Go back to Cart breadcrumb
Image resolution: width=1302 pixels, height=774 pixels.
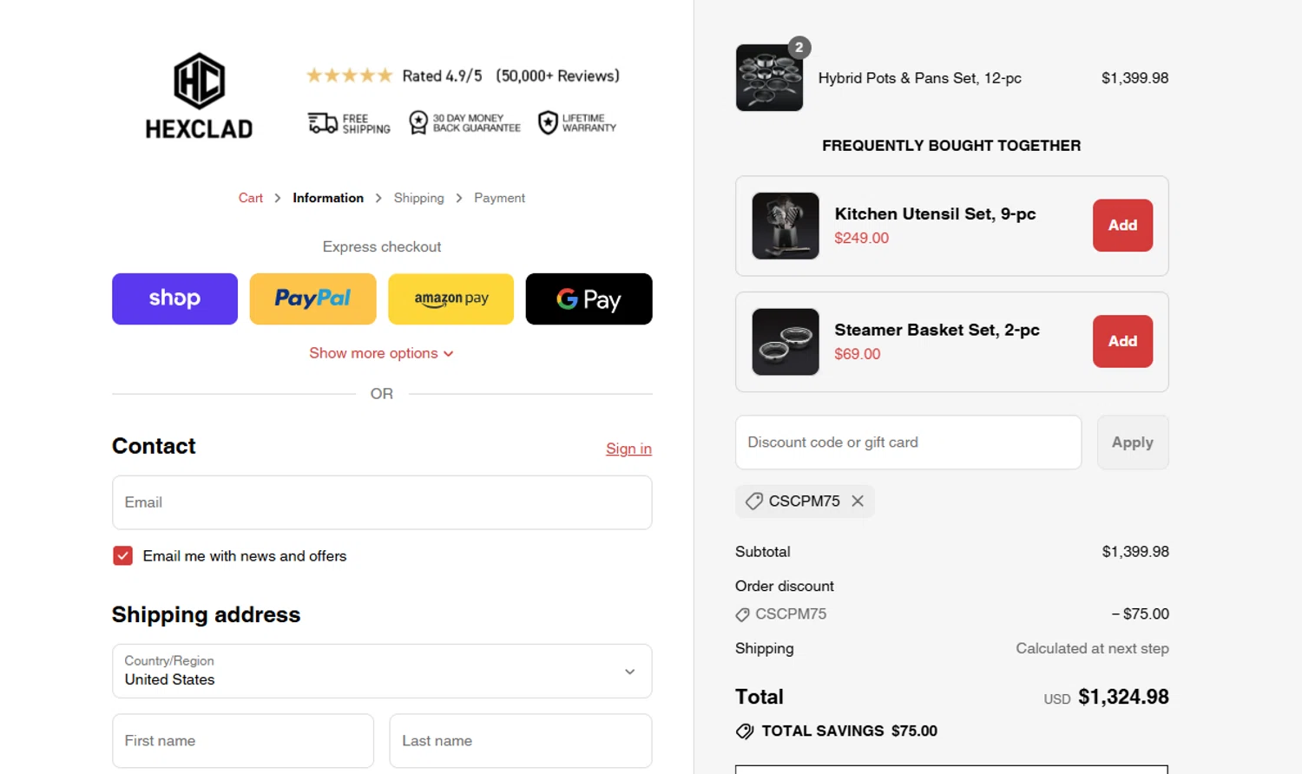point(250,198)
